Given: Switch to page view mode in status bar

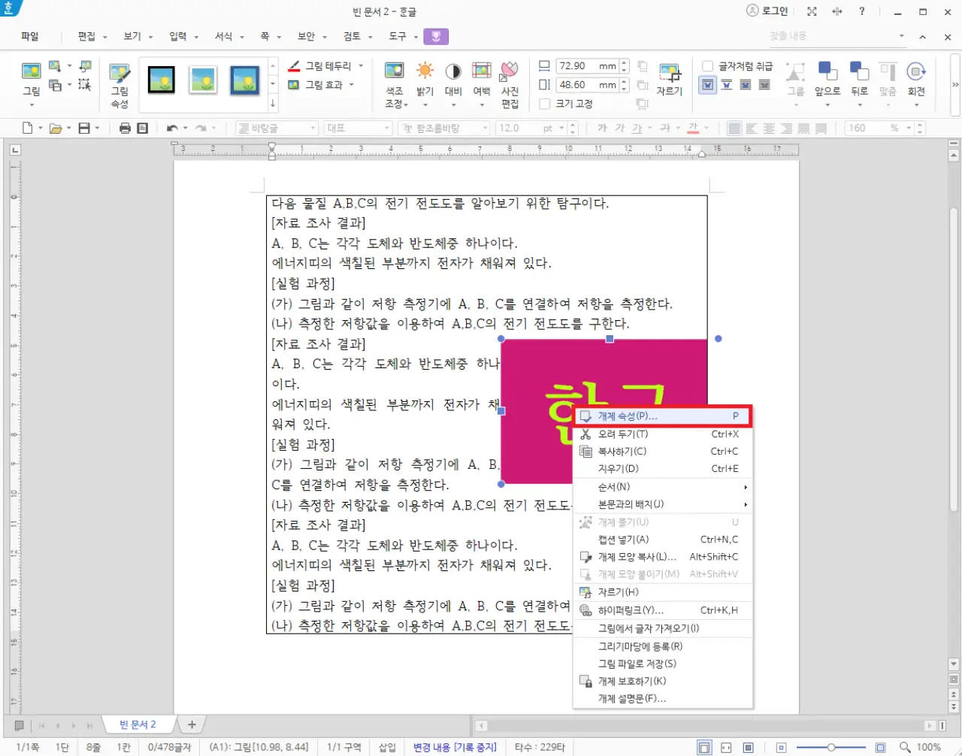Looking at the screenshot, I should [703, 748].
